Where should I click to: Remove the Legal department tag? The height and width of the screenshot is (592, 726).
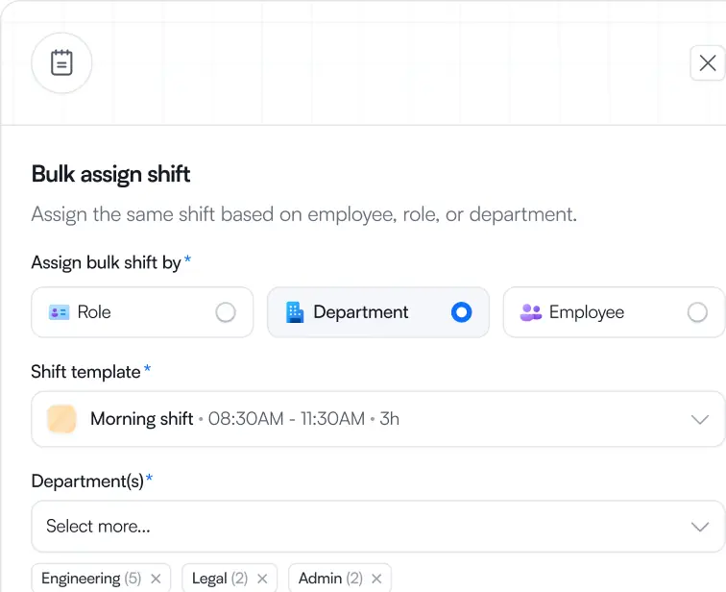[262, 579]
